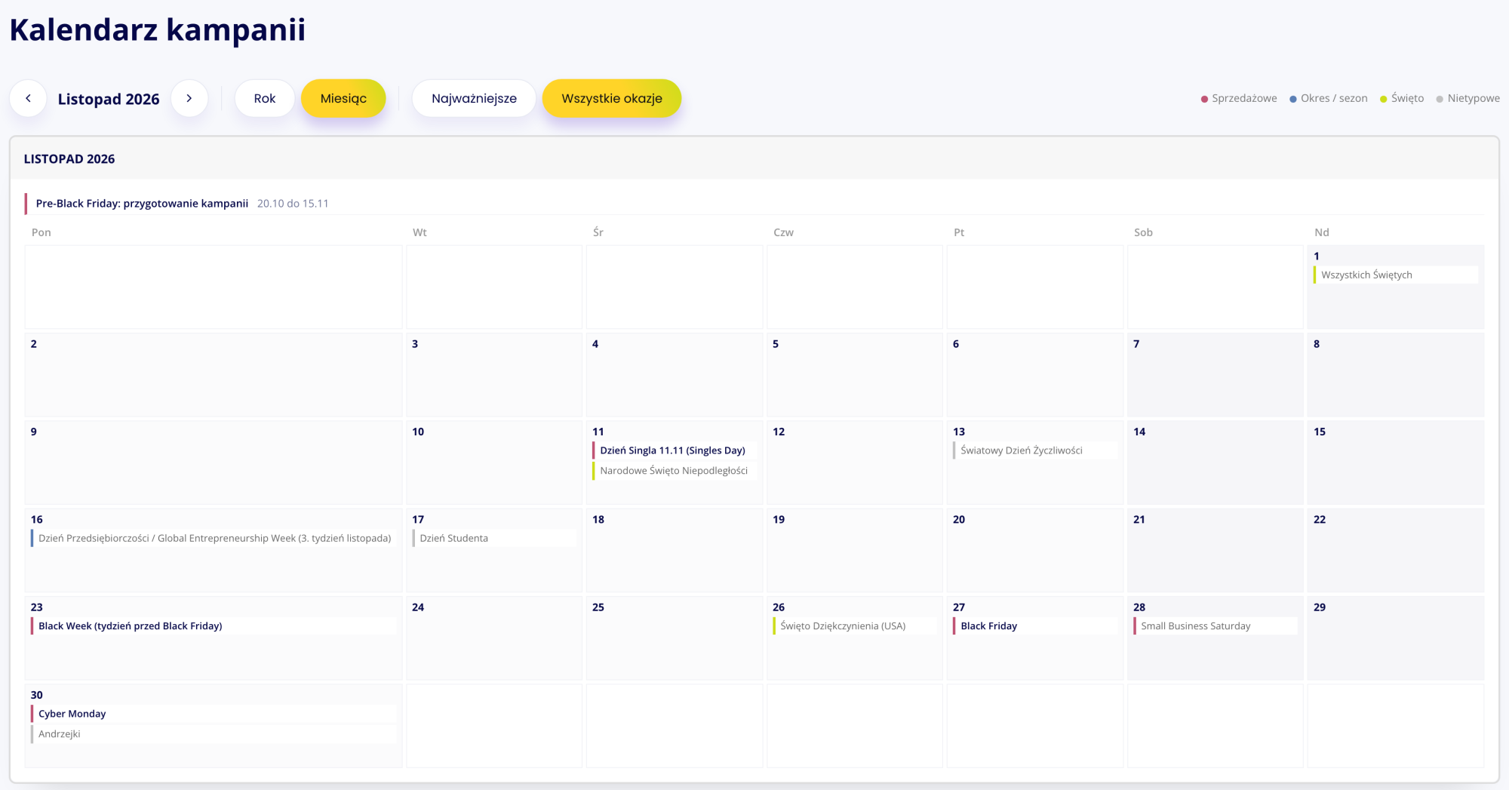The width and height of the screenshot is (1509, 790).
Task: Open Dzień Singla 11.11 (Singles Day) event
Action: [x=675, y=450]
